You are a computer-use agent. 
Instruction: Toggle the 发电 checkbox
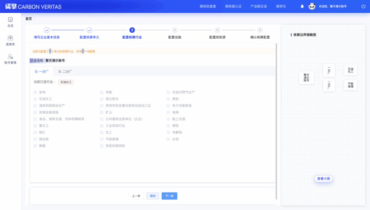[35, 92]
